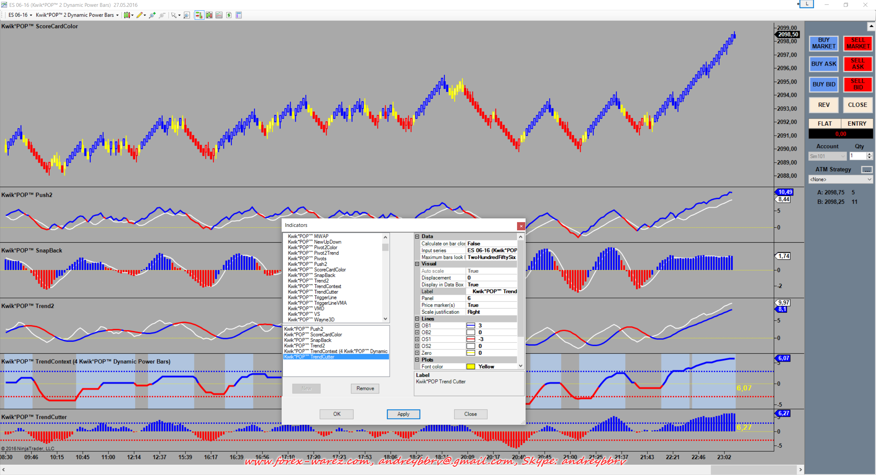This screenshot has width=876, height=475.
Task: Select Kwik*POP Trend2 in applied indicators
Action: (304, 346)
